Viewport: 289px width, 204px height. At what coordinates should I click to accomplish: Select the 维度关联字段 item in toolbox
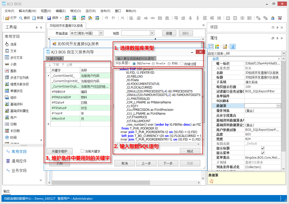coord(17,84)
